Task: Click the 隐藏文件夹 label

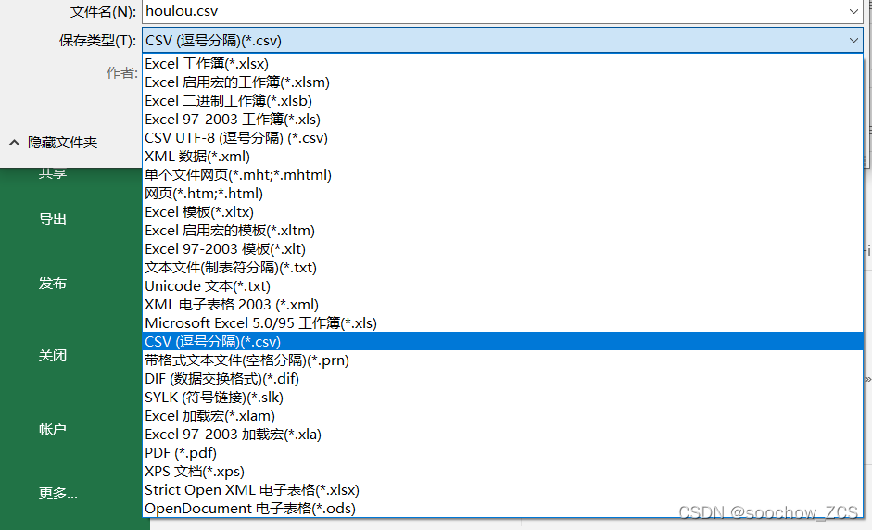Action: 63,143
